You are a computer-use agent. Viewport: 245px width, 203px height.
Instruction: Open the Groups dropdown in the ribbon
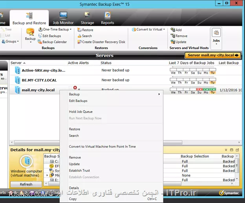[x=10, y=42]
